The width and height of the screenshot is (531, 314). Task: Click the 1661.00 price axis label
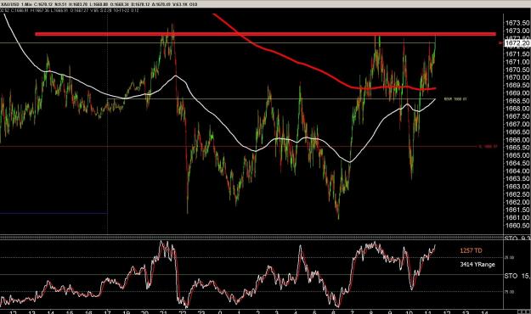click(x=517, y=217)
